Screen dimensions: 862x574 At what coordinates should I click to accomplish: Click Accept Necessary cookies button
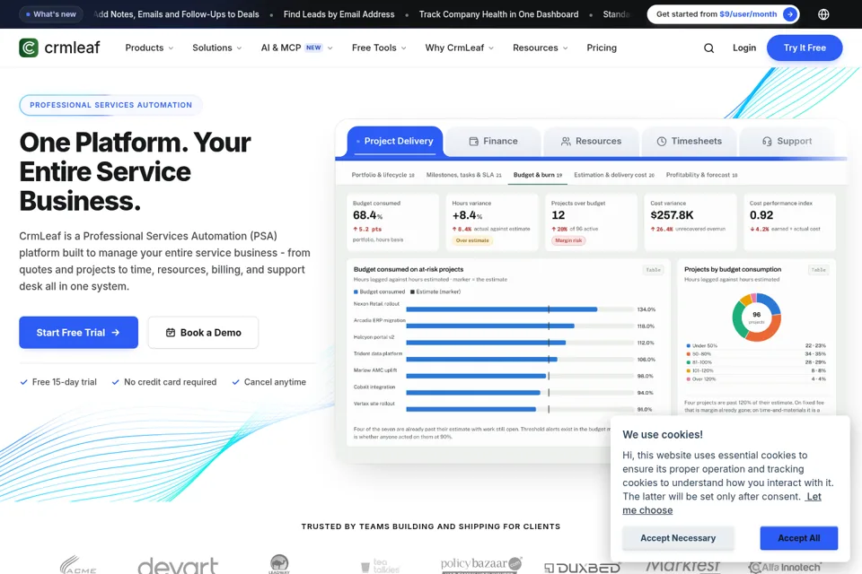pos(678,538)
